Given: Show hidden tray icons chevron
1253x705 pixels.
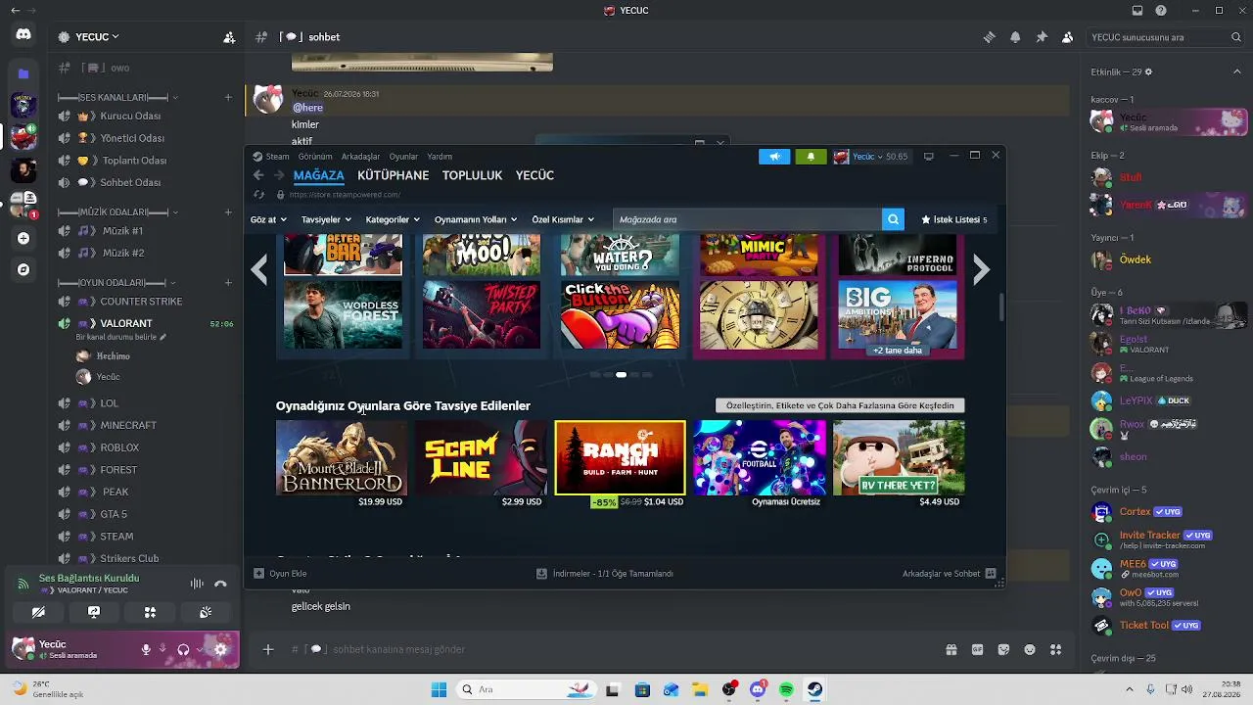Looking at the screenshot, I should 1130,689.
